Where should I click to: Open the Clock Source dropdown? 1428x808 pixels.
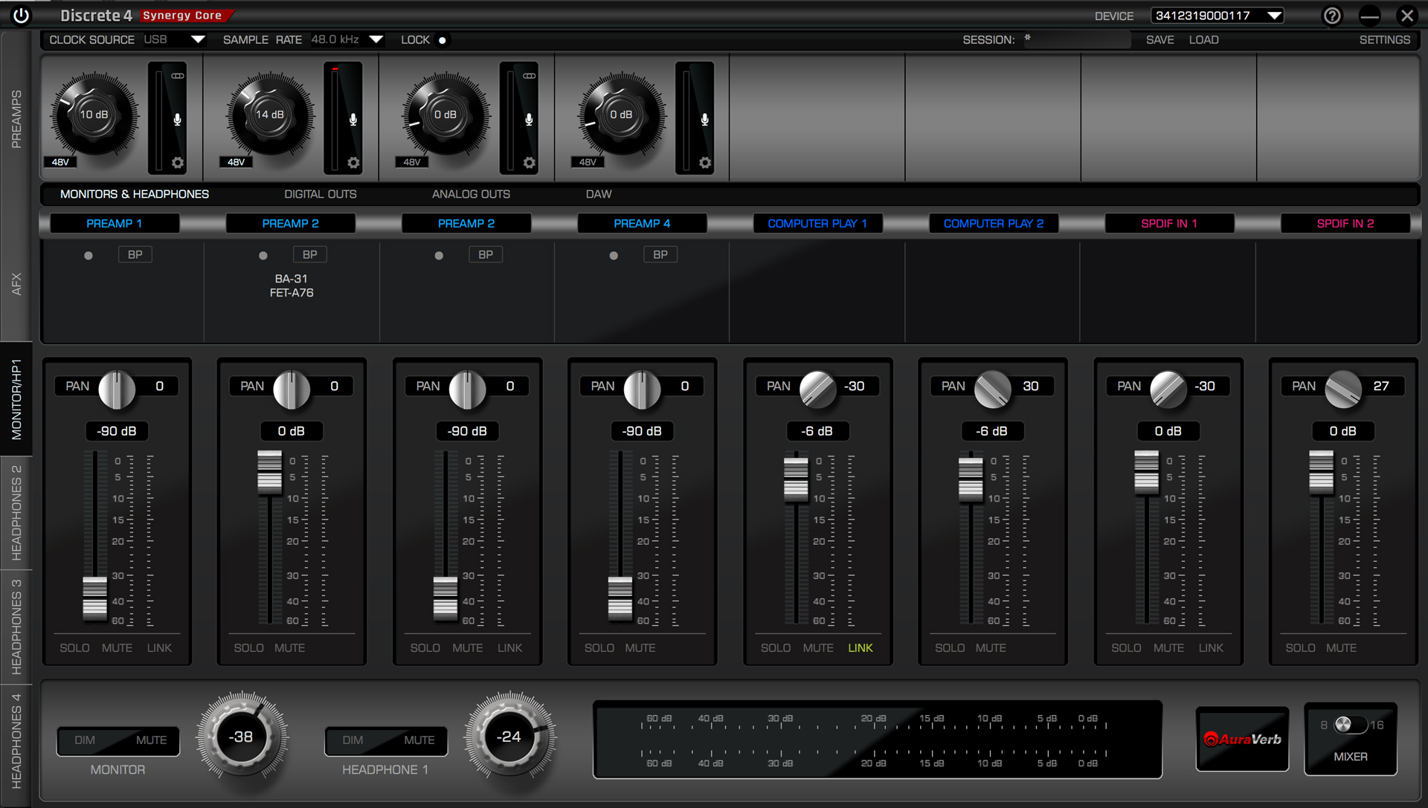(175, 39)
